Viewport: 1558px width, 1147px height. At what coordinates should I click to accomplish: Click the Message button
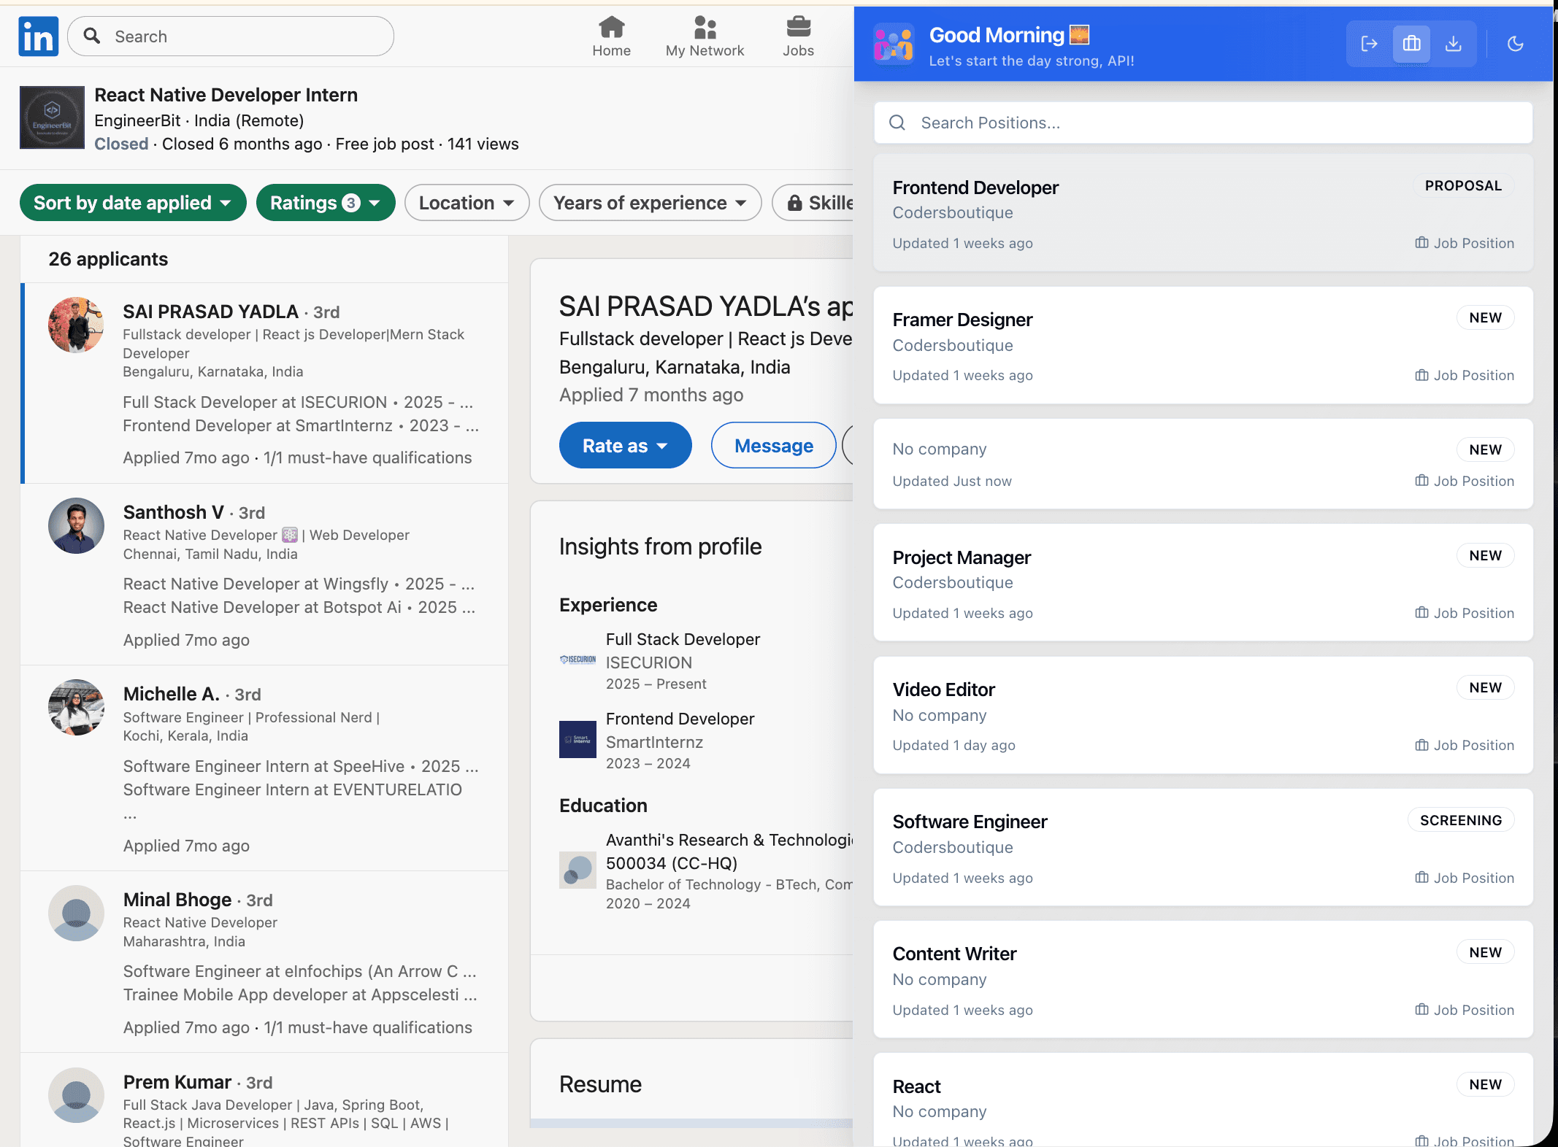point(773,445)
